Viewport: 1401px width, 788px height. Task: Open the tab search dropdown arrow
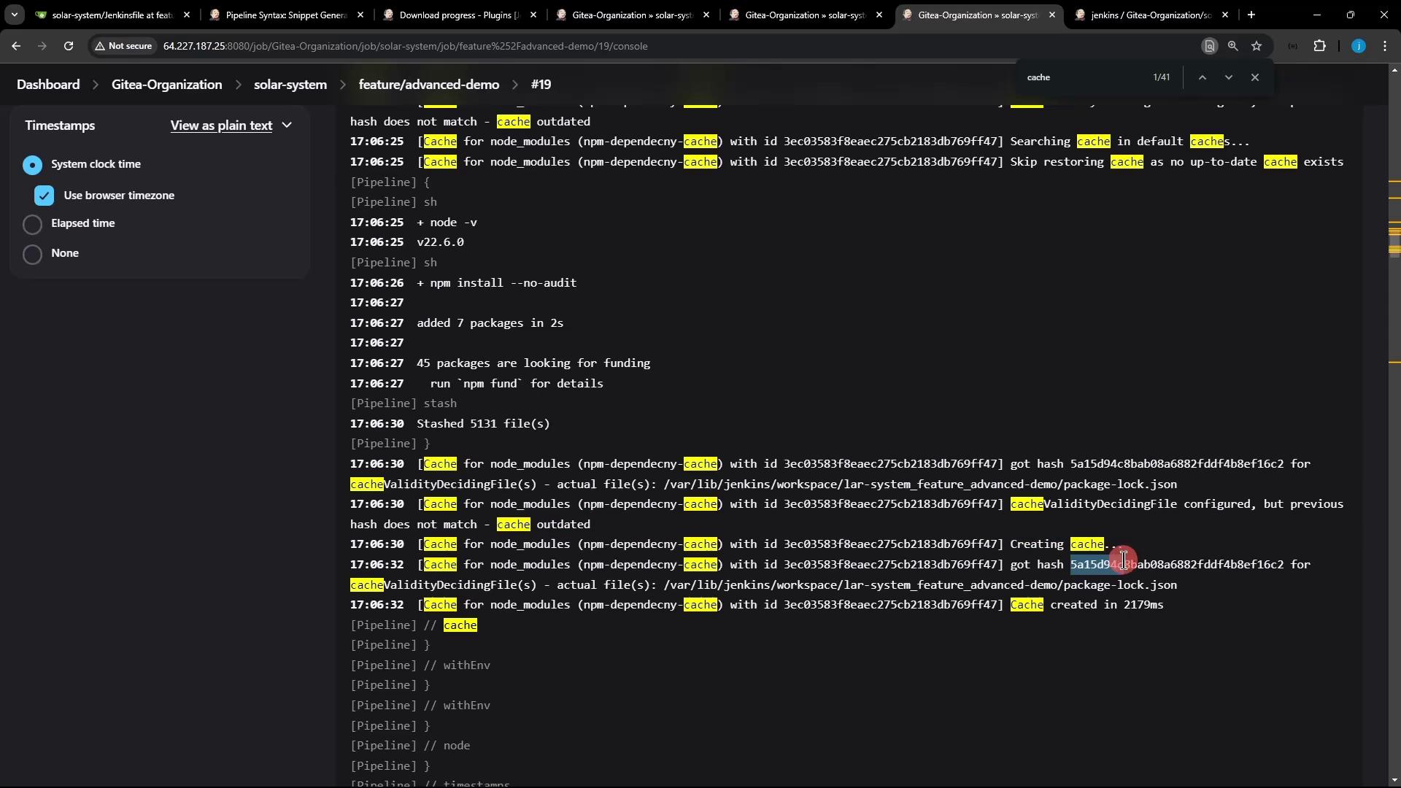coord(14,15)
